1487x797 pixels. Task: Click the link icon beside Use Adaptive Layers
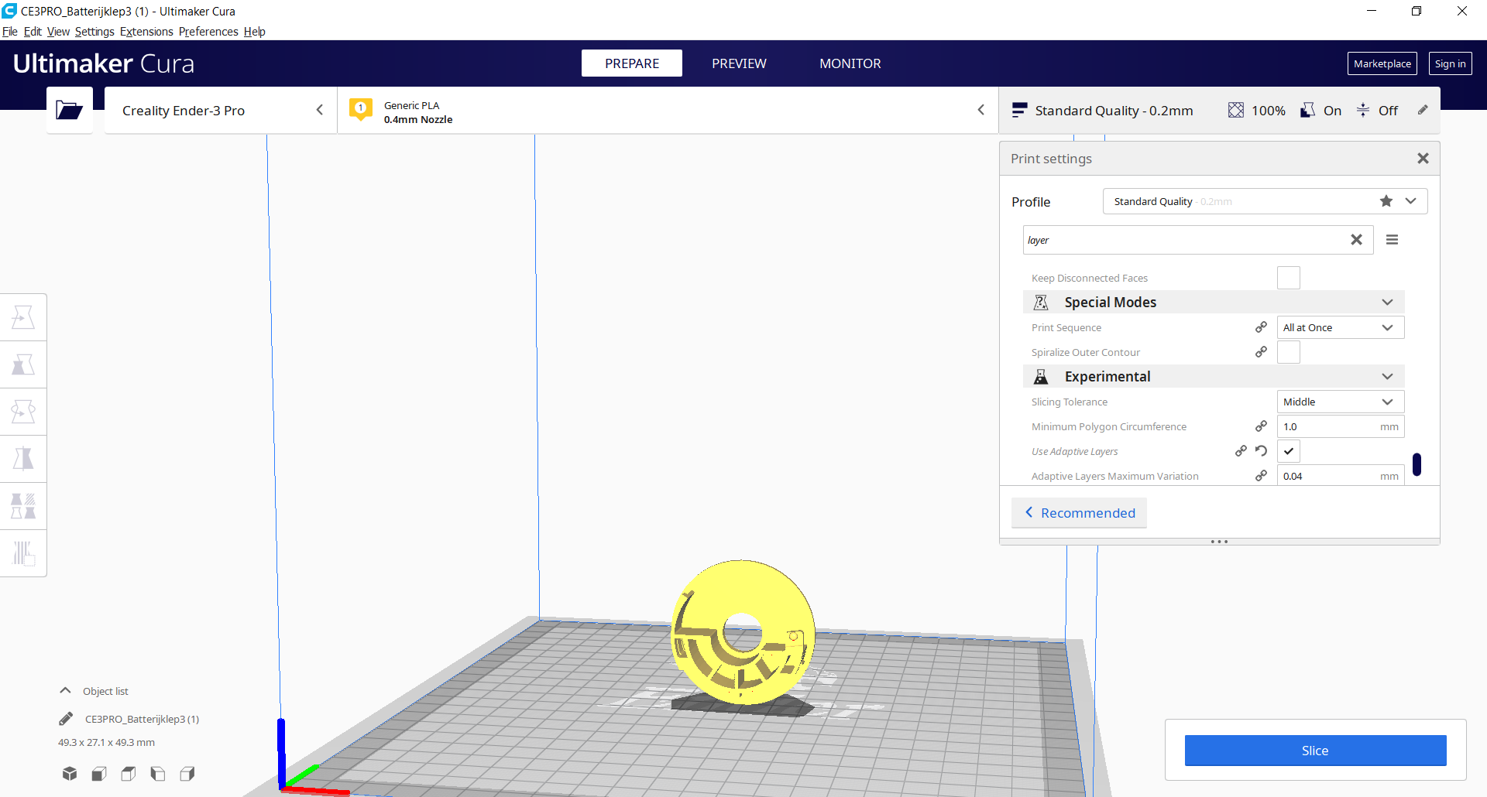coord(1241,451)
